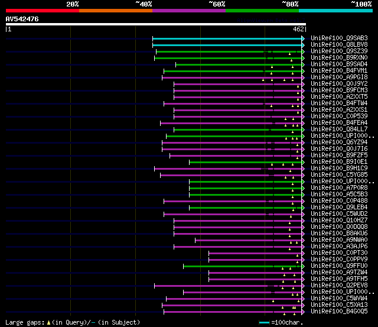Select the UniRef100_Q9FFU0 label
378x327 pixels.
tap(339, 266)
